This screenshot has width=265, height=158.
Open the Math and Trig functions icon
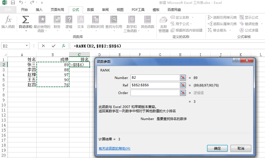click(131, 20)
